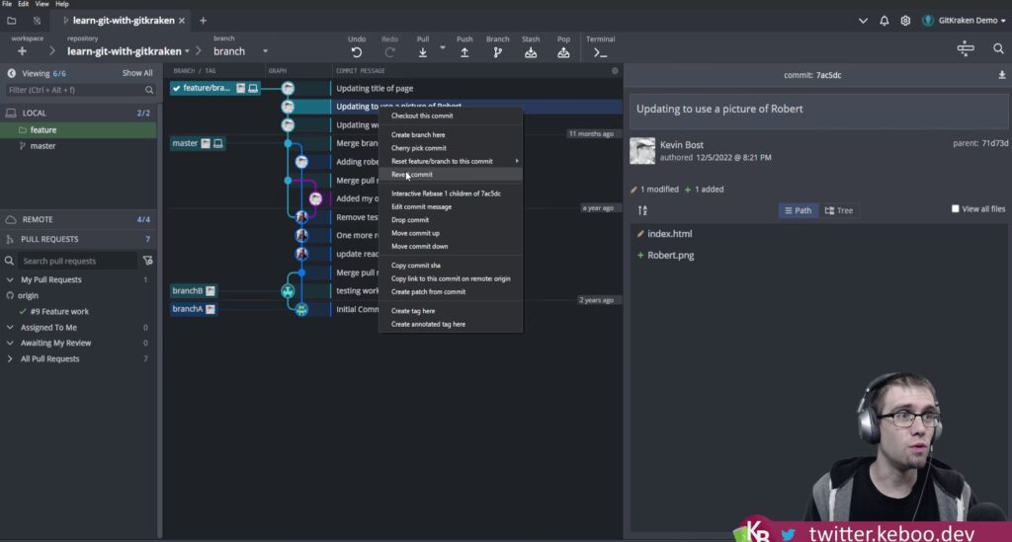The image size is (1012, 542).
Task: Open the settings gear icon
Action: 904,20
